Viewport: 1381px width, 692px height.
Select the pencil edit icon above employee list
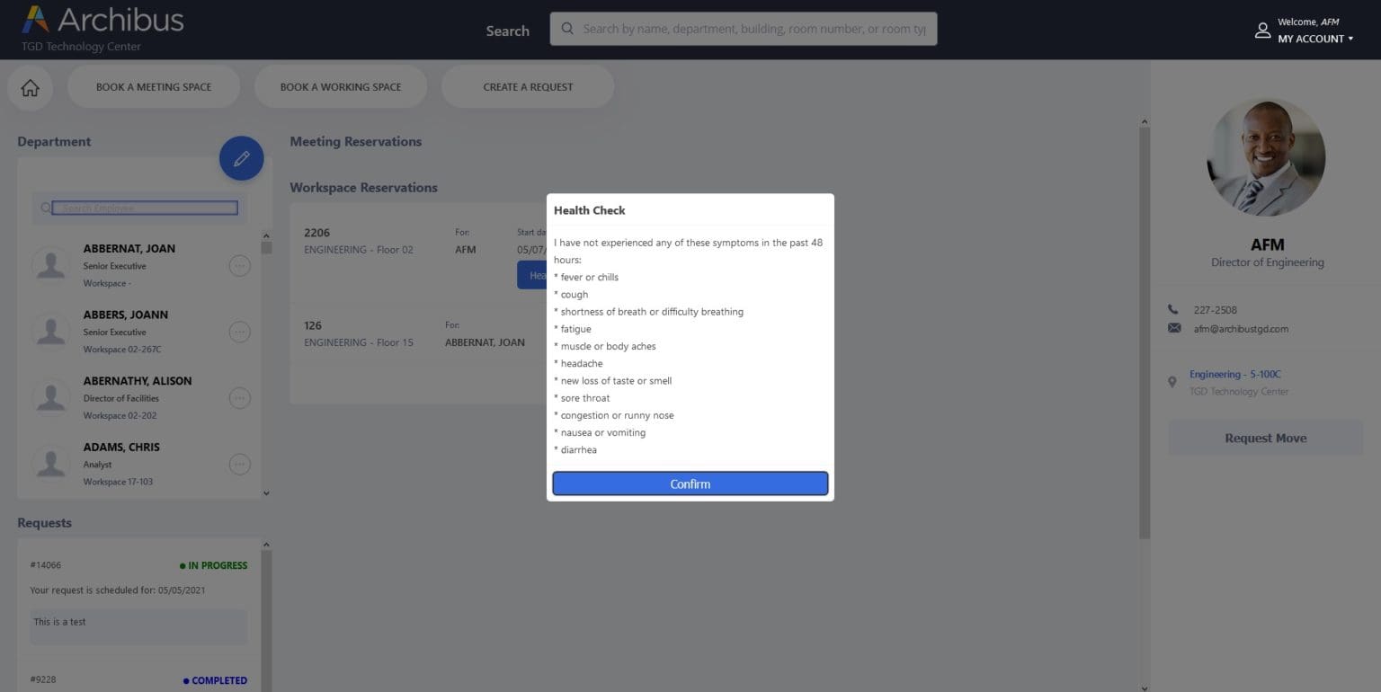point(241,158)
